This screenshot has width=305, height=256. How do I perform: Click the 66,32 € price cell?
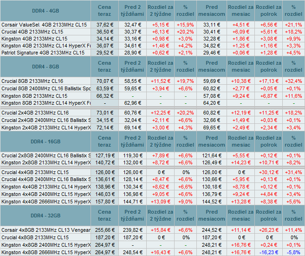[105, 96]
